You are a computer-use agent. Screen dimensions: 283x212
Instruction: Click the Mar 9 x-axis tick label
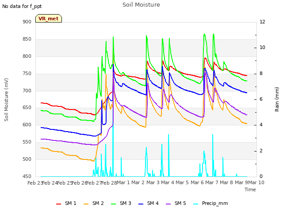coord(241,182)
